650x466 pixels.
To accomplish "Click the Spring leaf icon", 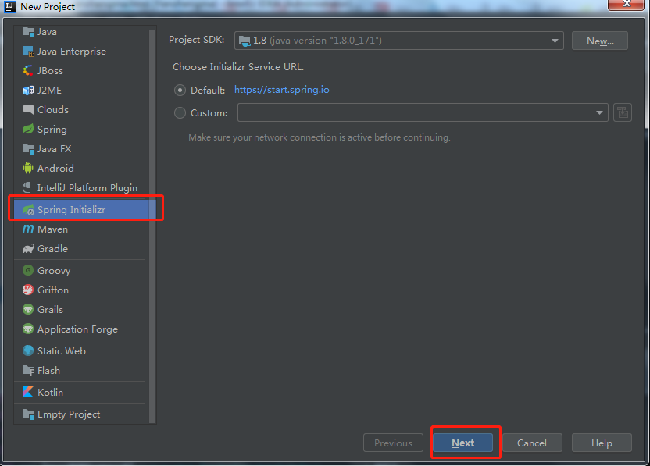I will tap(28, 130).
